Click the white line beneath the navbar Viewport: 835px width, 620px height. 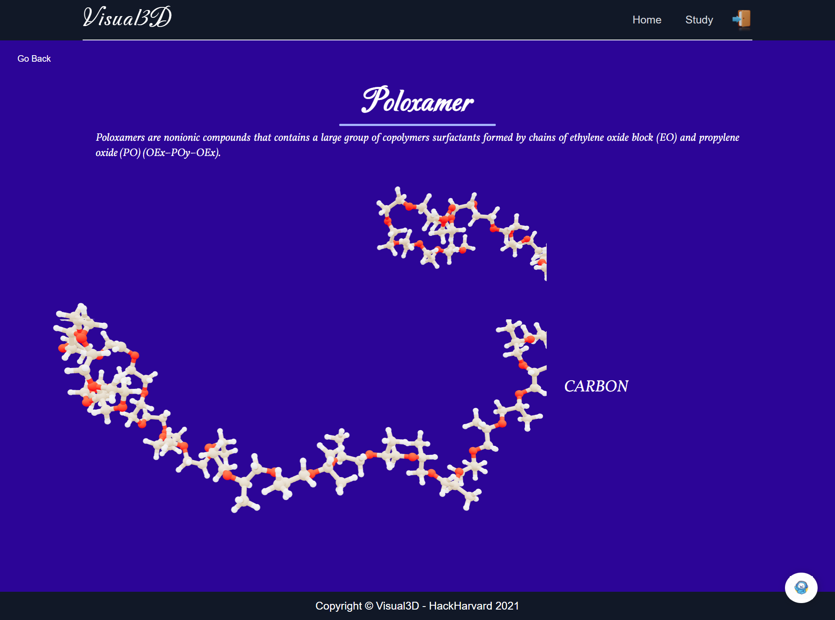(417, 40)
